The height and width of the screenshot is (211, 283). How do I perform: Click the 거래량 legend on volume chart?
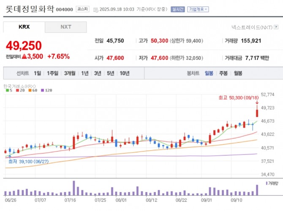point(272,183)
